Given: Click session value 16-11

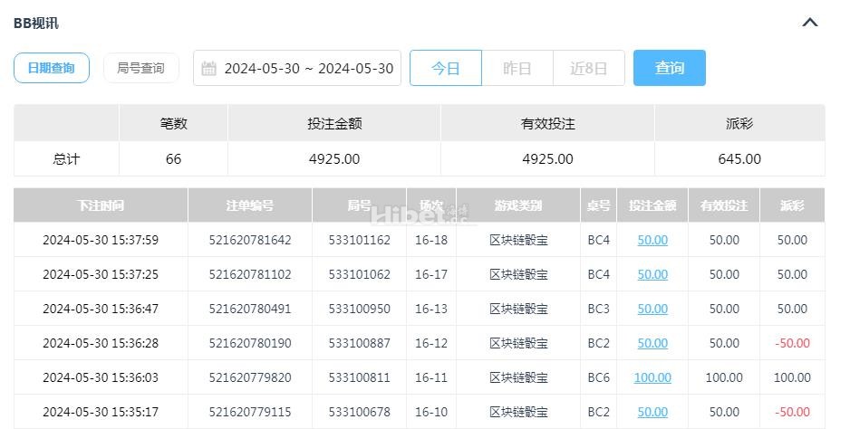Looking at the screenshot, I should [431, 377].
